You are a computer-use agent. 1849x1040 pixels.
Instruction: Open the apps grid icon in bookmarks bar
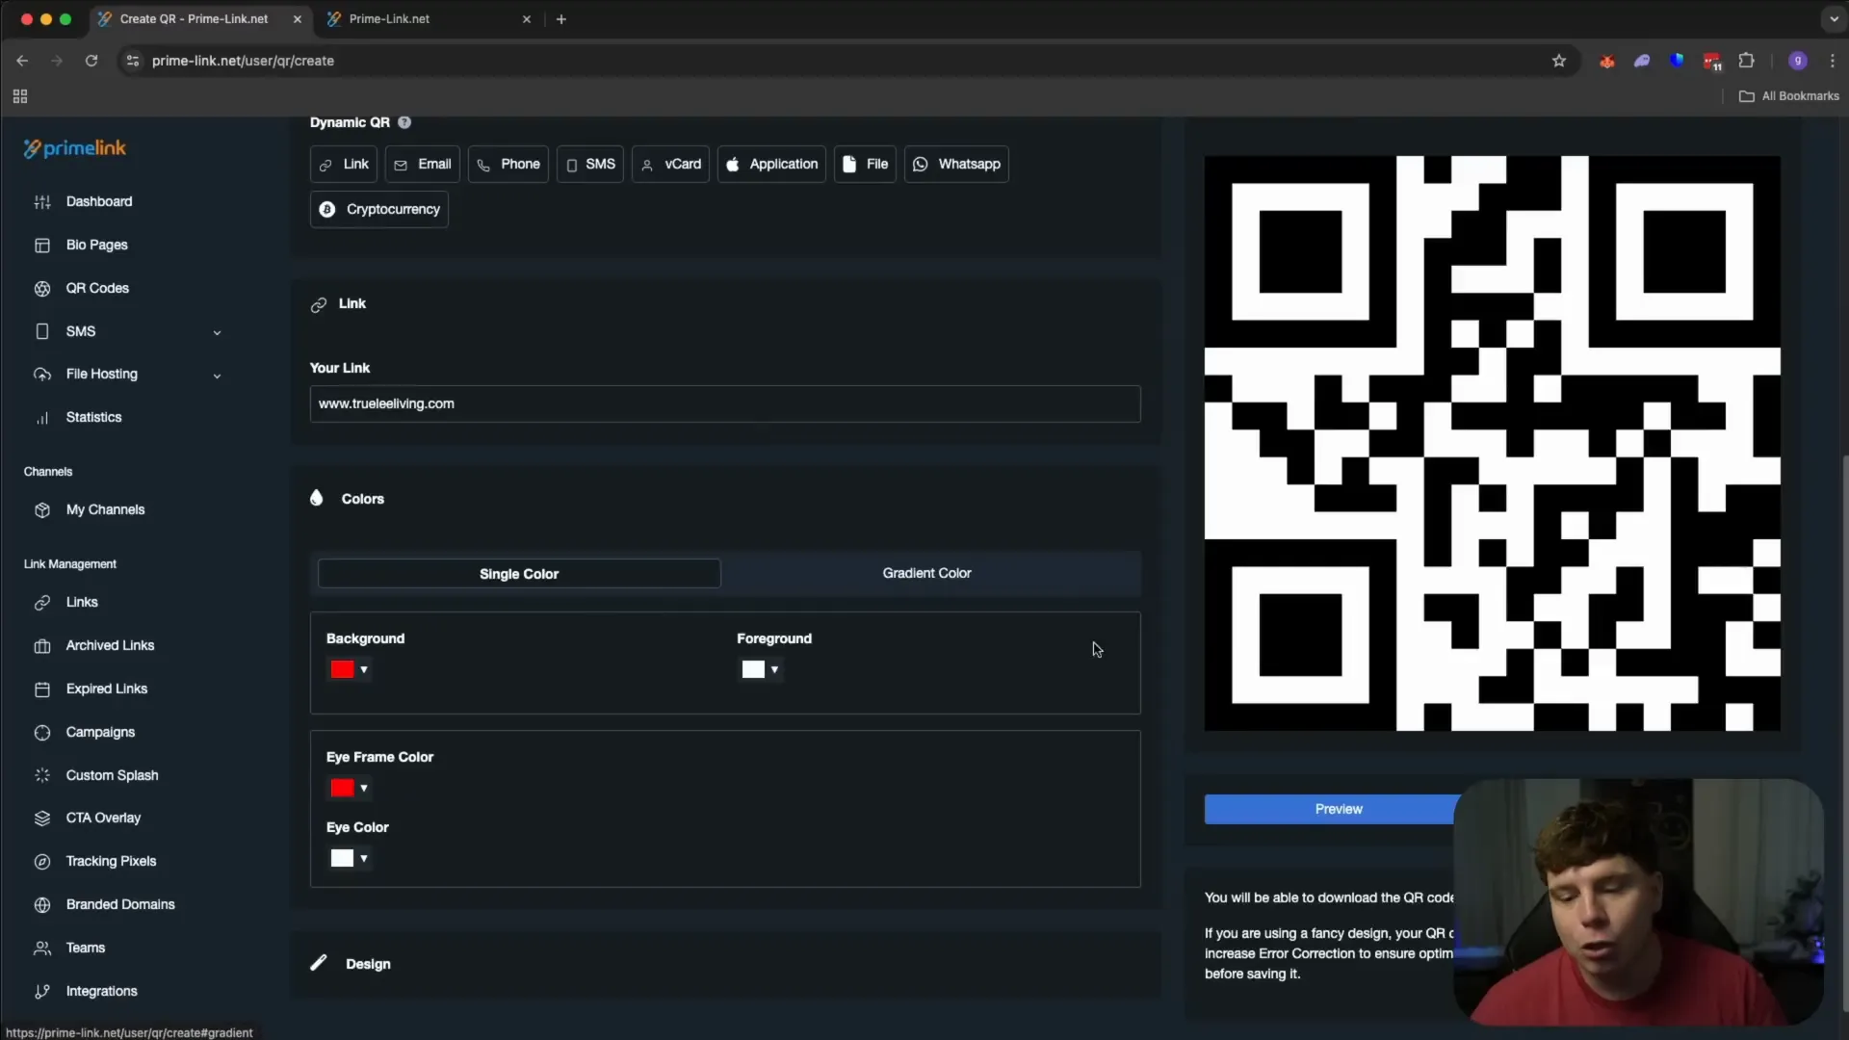(x=20, y=96)
